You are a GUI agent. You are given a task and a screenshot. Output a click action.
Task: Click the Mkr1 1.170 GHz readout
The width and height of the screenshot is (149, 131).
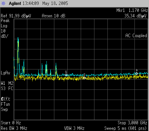(x=132, y=10)
